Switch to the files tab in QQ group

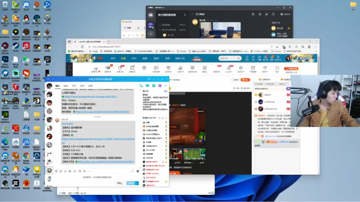tap(74, 86)
